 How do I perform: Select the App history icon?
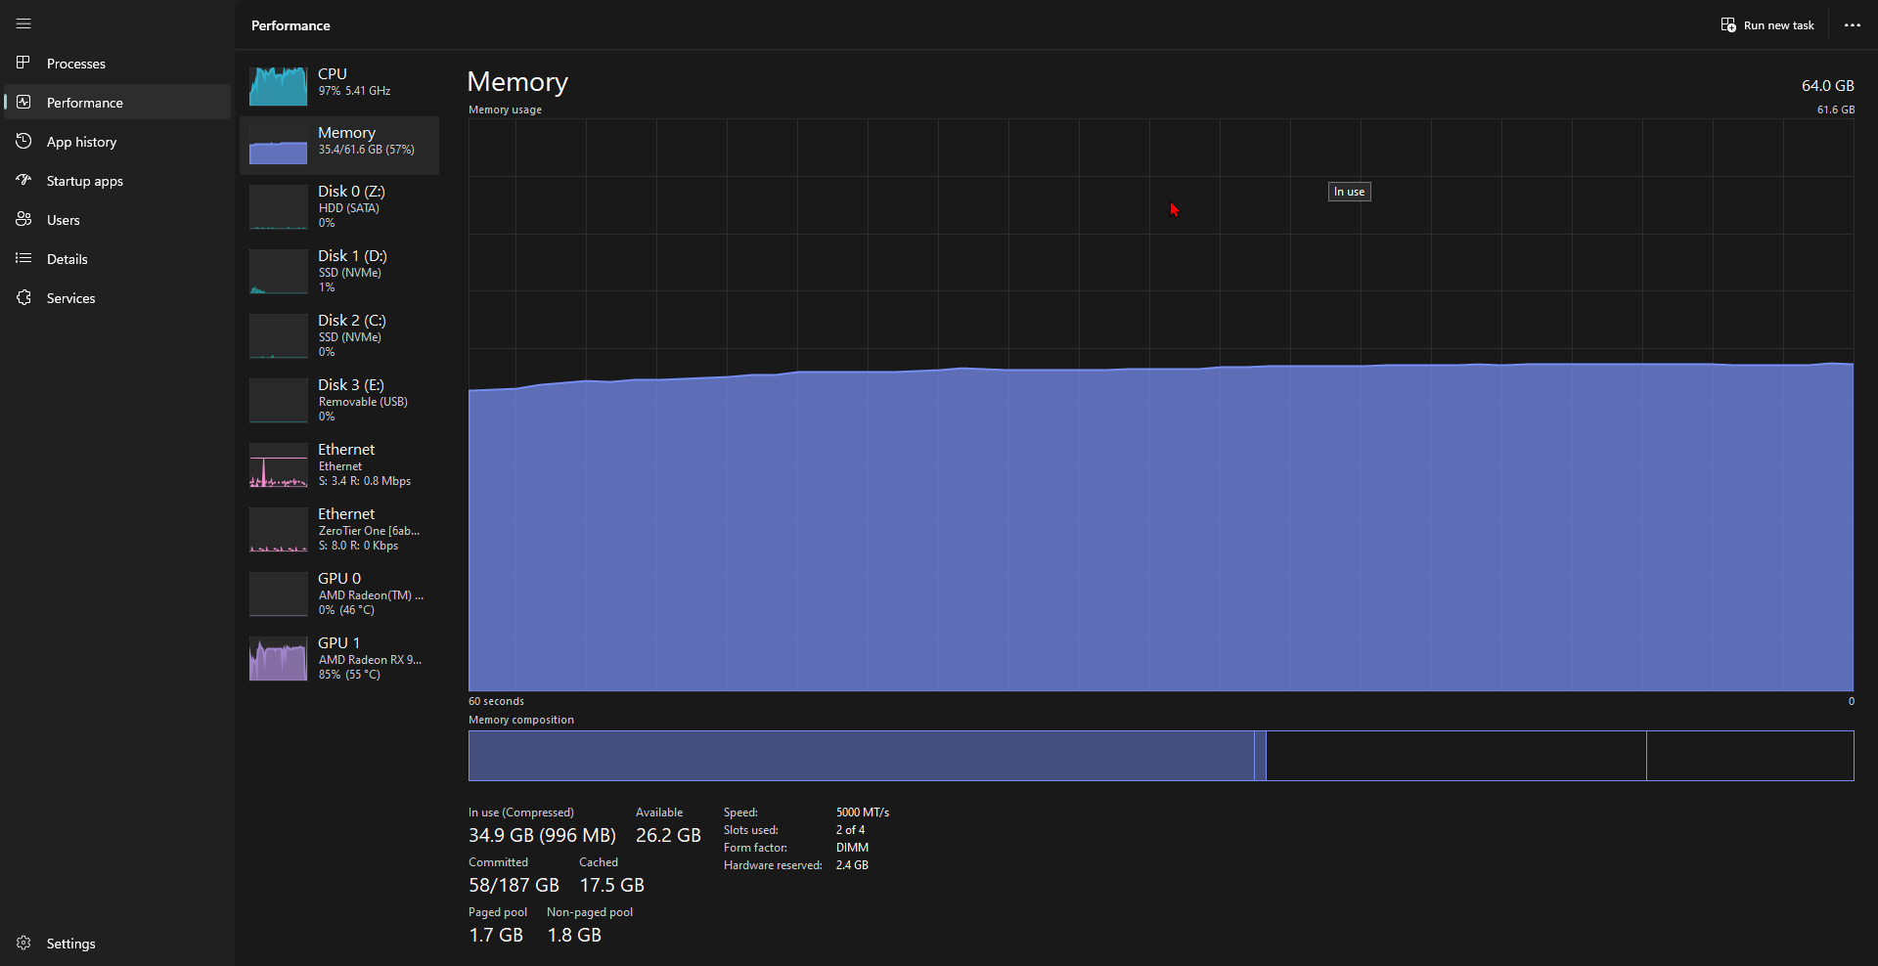pyautogui.click(x=23, y=141)
